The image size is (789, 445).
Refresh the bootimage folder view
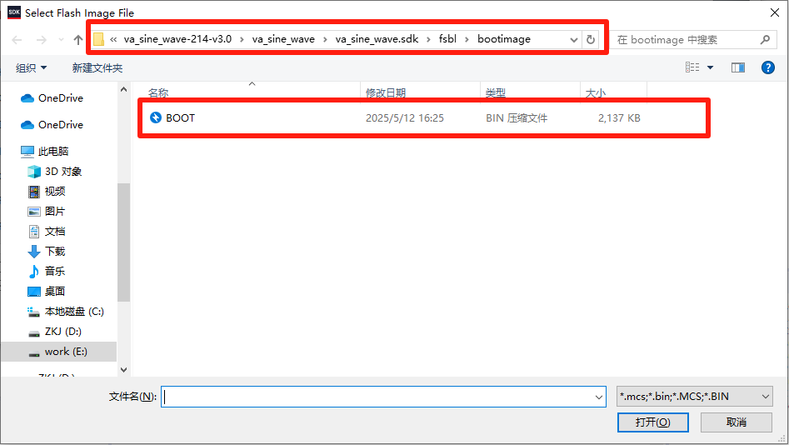(591, 40)
